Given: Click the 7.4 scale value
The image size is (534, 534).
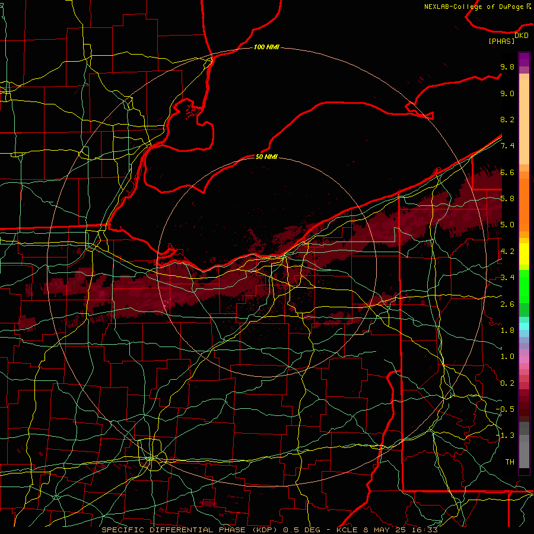Looking at the screenshot, I should (507, 146).
